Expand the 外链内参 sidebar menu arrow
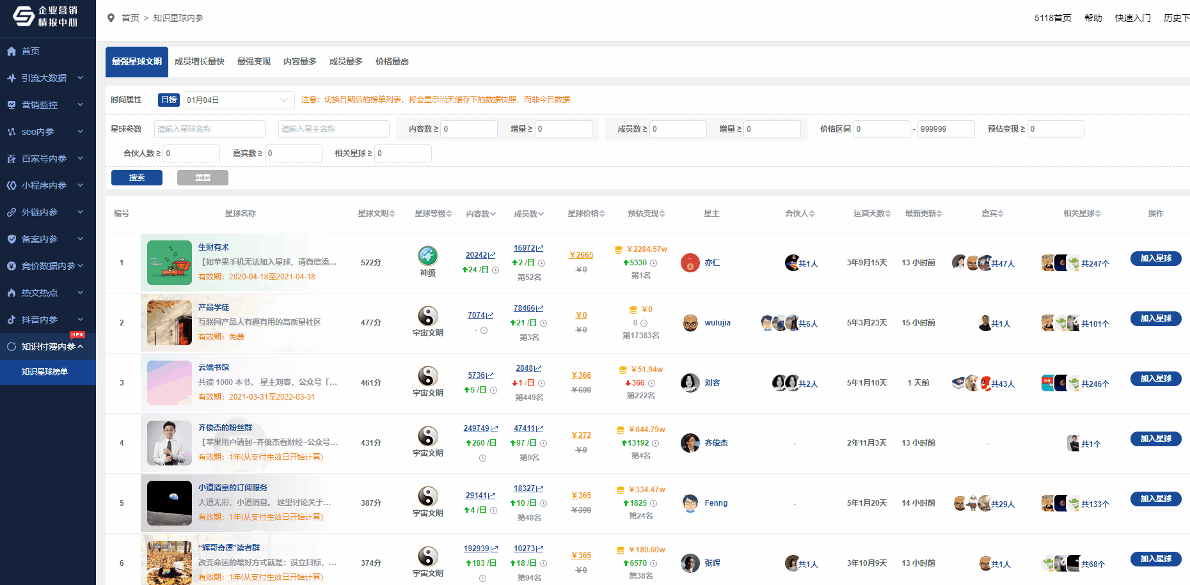1190x585 pixels. (x=81, y=212)
